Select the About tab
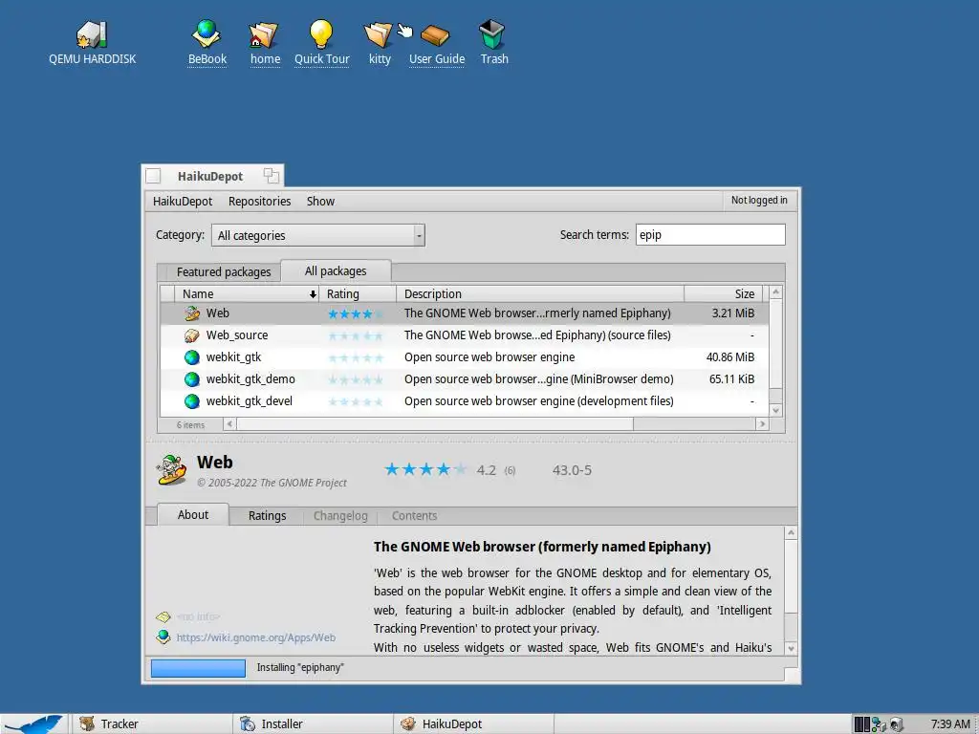Screen dimensions: 979x734 193,514
